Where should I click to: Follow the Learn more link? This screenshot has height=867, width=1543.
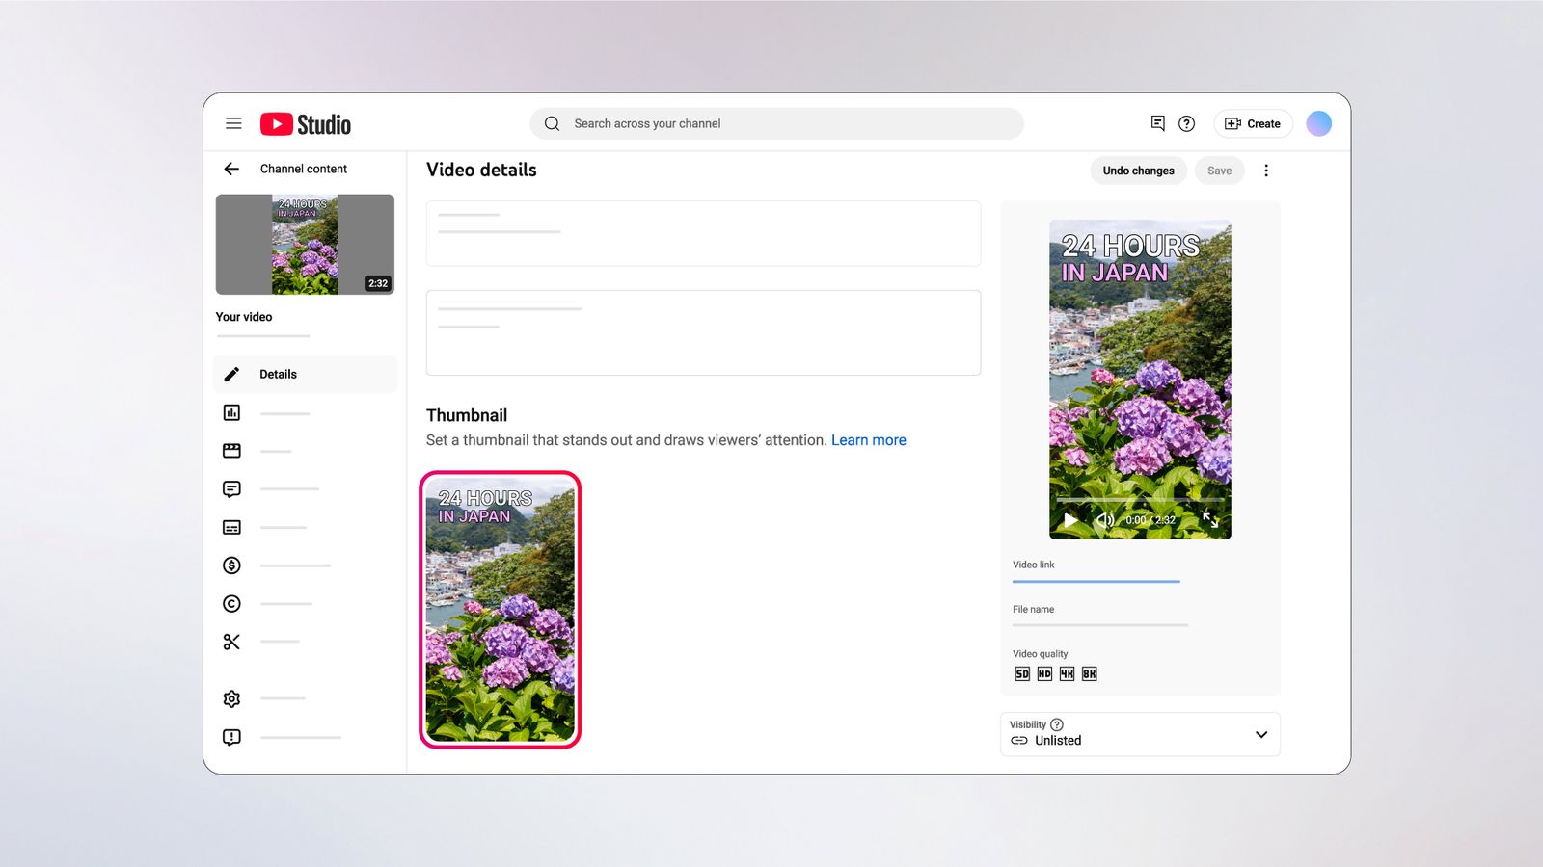tap(869, 440)
